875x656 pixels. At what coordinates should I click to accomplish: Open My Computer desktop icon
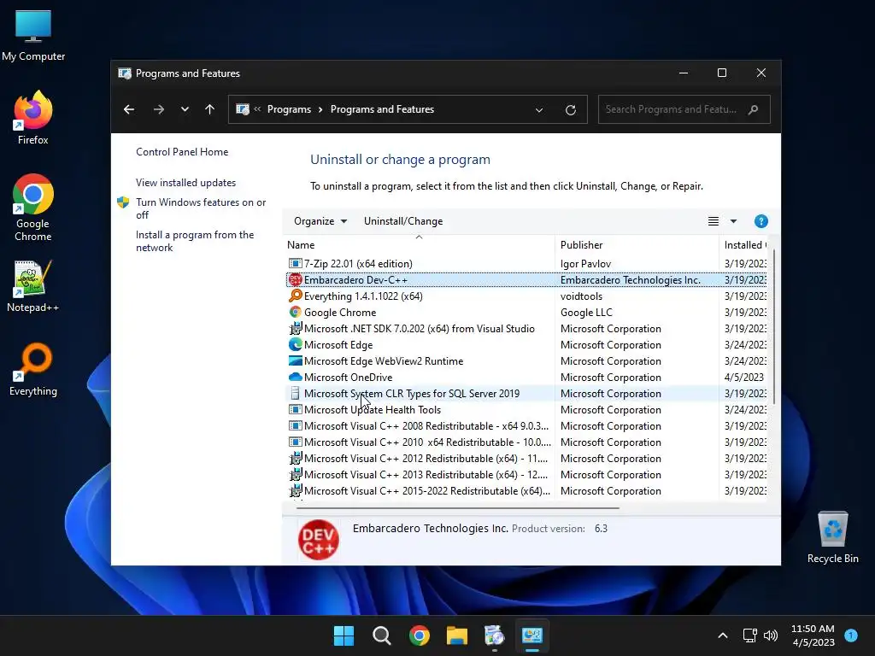point(33,36)
